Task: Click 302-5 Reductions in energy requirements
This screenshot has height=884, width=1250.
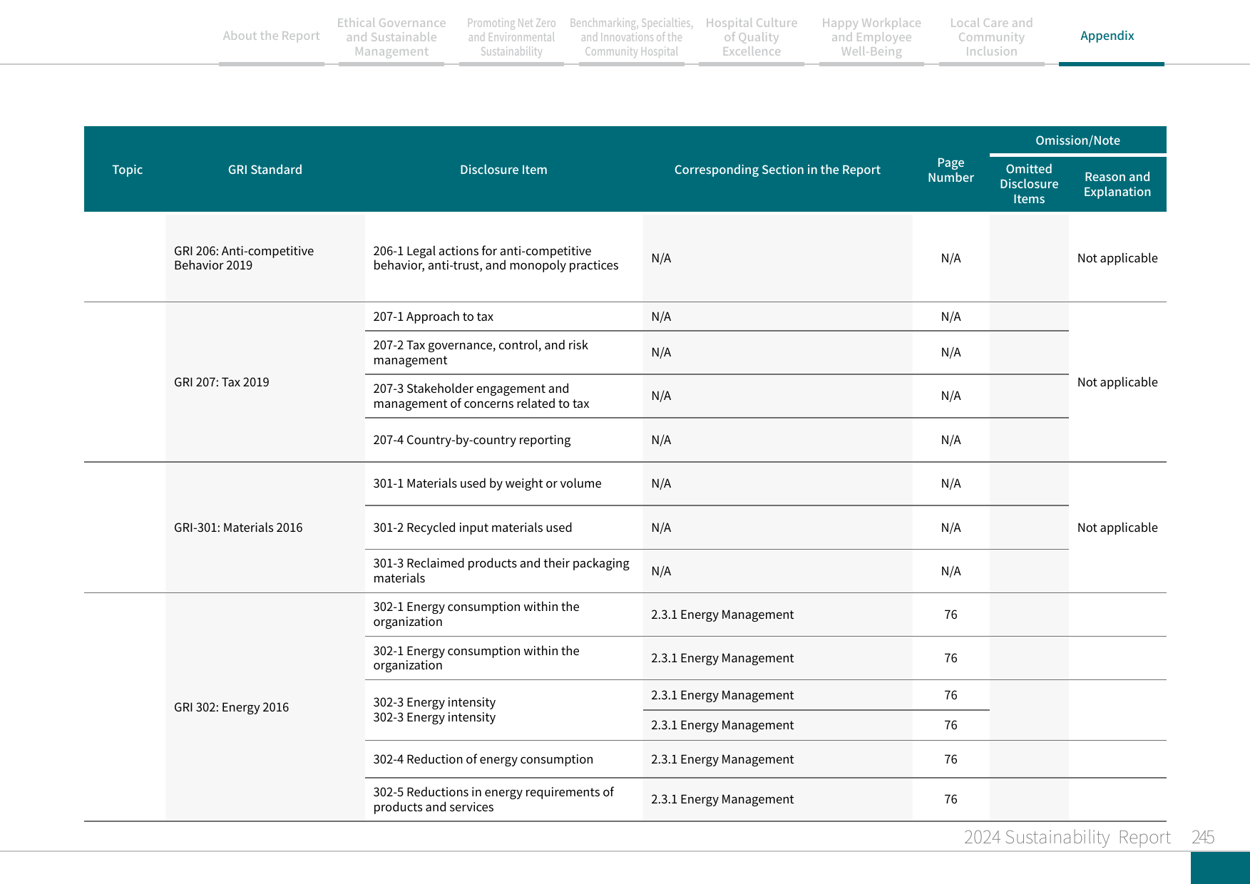Action: 493,799
